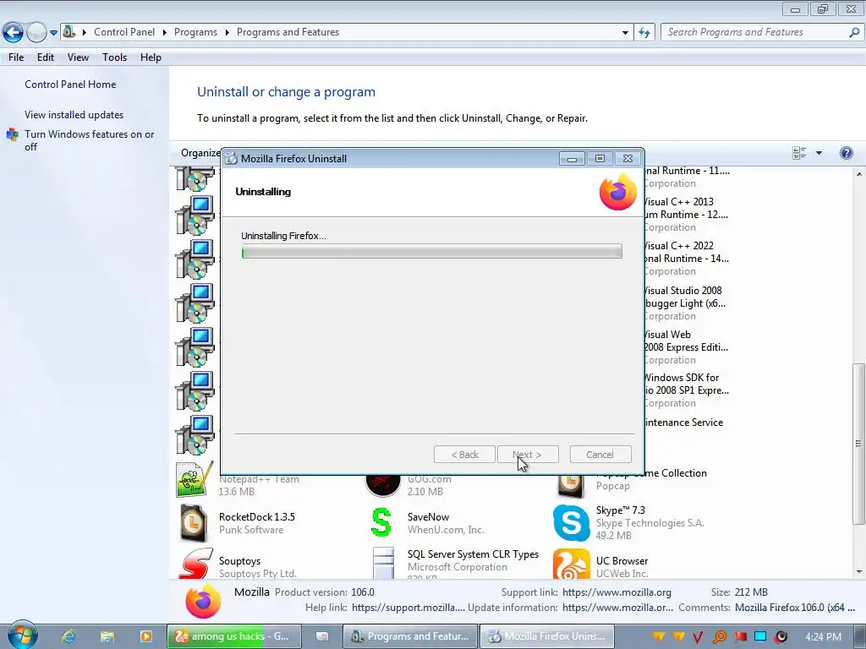Screen dimensions: 866x649
Task: Open https://support.mozilla help link
Action: tap(408, 608)
